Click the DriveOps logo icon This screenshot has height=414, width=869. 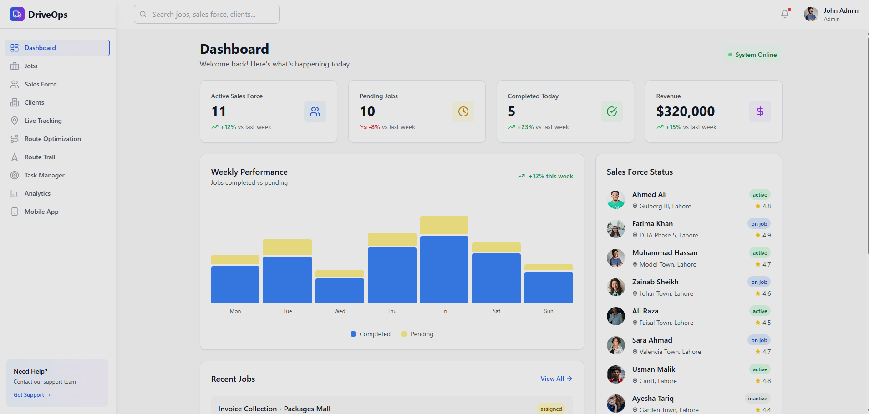coord(17,14)
